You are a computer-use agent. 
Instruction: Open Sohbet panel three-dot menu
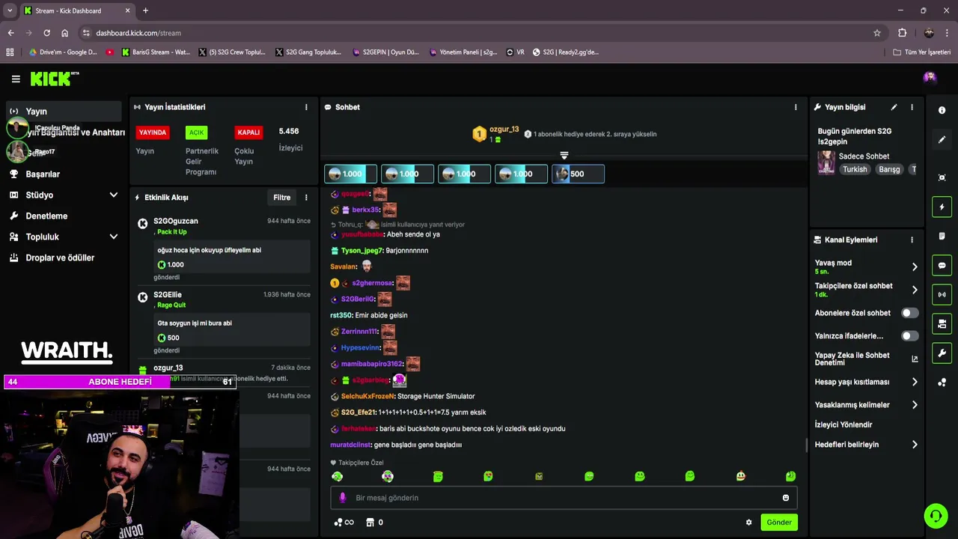pos(796,107)
